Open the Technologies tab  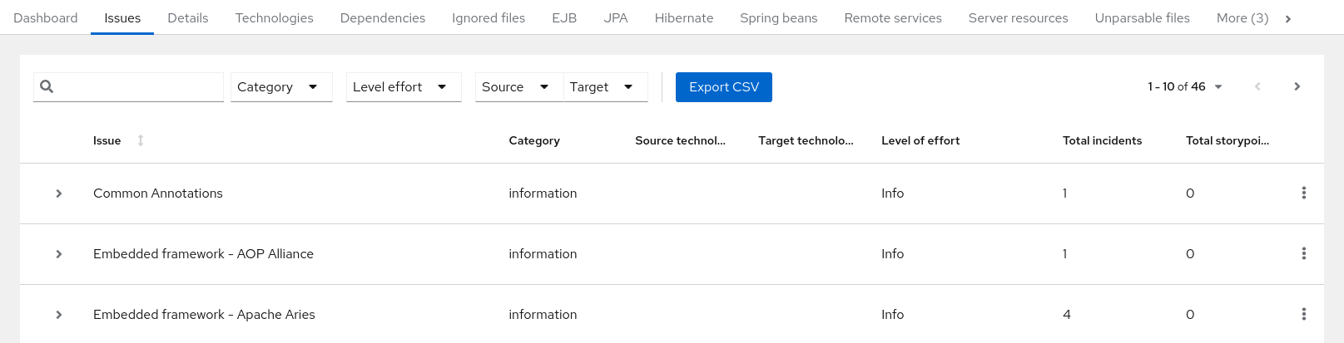274,18
